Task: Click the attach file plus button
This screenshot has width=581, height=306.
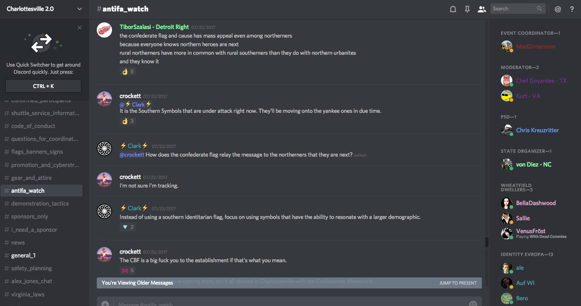Action: (x=105, y=304)
